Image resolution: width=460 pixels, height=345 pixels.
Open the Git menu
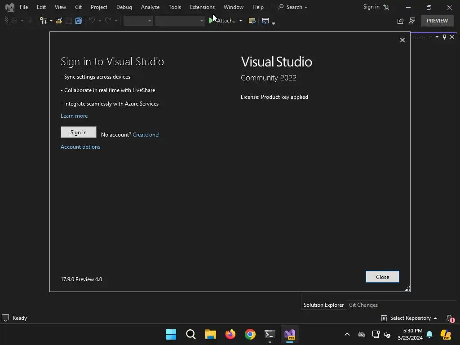point(78,7)
